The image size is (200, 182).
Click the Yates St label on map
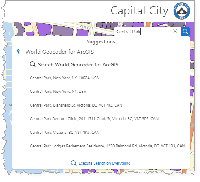pos(86,27)
